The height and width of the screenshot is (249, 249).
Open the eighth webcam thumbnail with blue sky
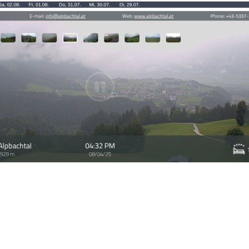(153, 38)
